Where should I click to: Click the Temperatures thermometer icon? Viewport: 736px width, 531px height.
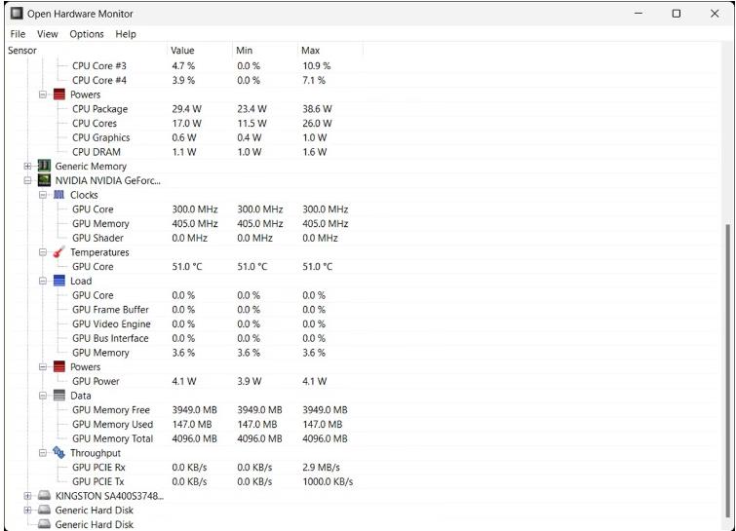(x=59, y=252)
